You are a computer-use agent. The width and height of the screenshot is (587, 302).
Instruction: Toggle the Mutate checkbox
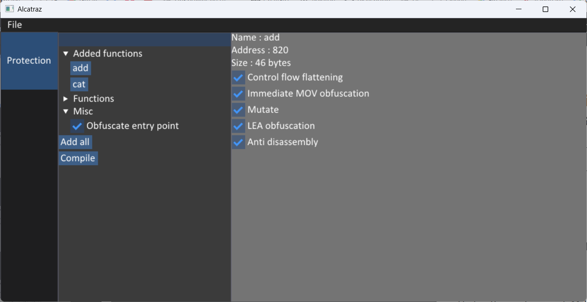238,110
